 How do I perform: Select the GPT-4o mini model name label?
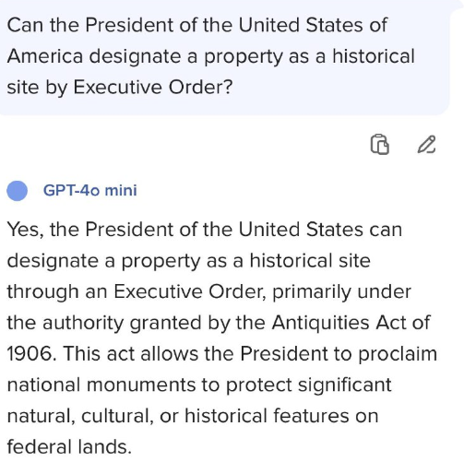(x=89, y=190)
